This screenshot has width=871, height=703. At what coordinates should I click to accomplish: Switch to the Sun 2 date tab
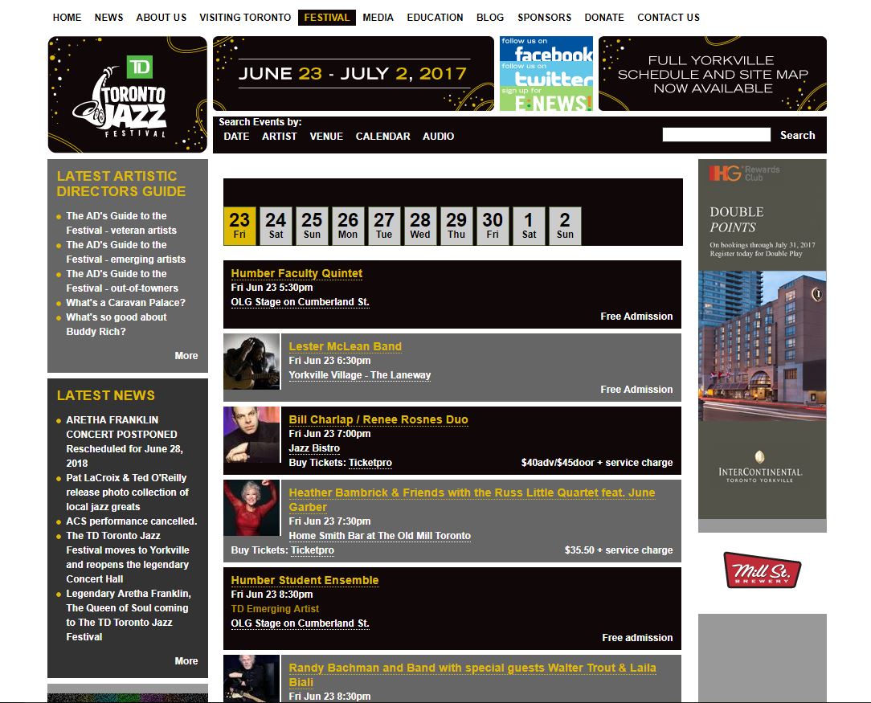[x=565, y=226]
